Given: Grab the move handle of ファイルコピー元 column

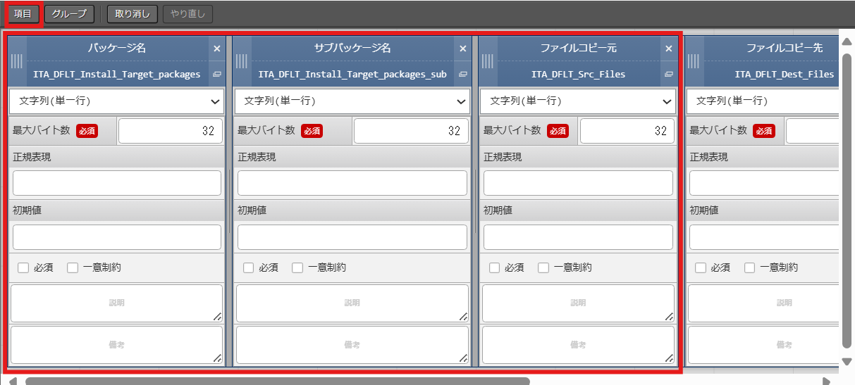Looking at the screenshot, I should coord(488,61).
